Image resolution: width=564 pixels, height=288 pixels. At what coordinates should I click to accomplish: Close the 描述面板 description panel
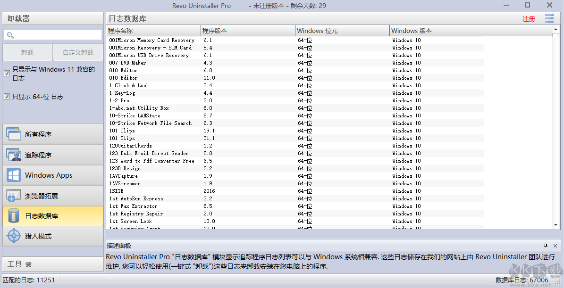coord(556,246)
